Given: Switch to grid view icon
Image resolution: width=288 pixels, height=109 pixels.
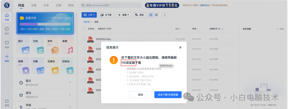Looking at the screenshot, I should [x=156, y=15].
